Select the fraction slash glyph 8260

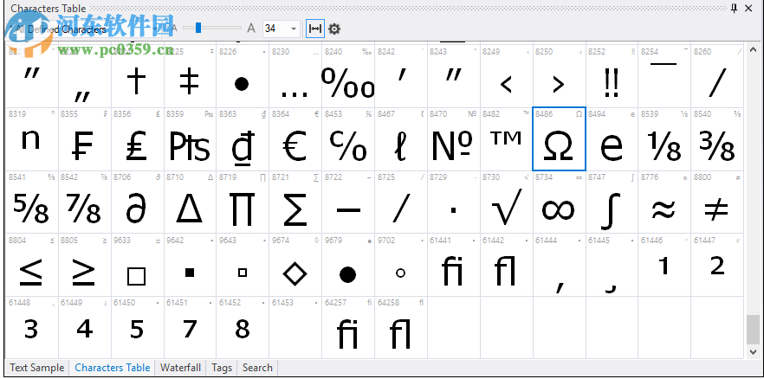click(717, 76)
